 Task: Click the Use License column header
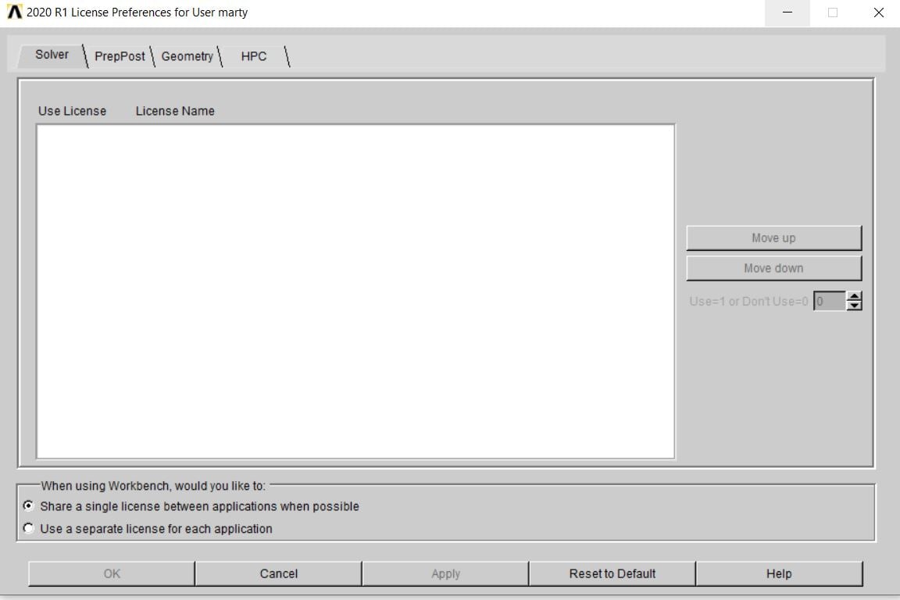tap(72, 111)
